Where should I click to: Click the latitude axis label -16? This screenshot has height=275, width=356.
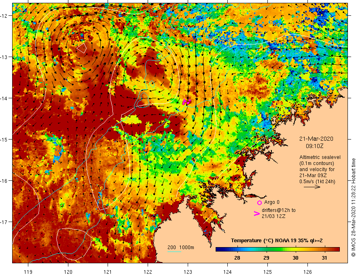[x=4, y=181]
